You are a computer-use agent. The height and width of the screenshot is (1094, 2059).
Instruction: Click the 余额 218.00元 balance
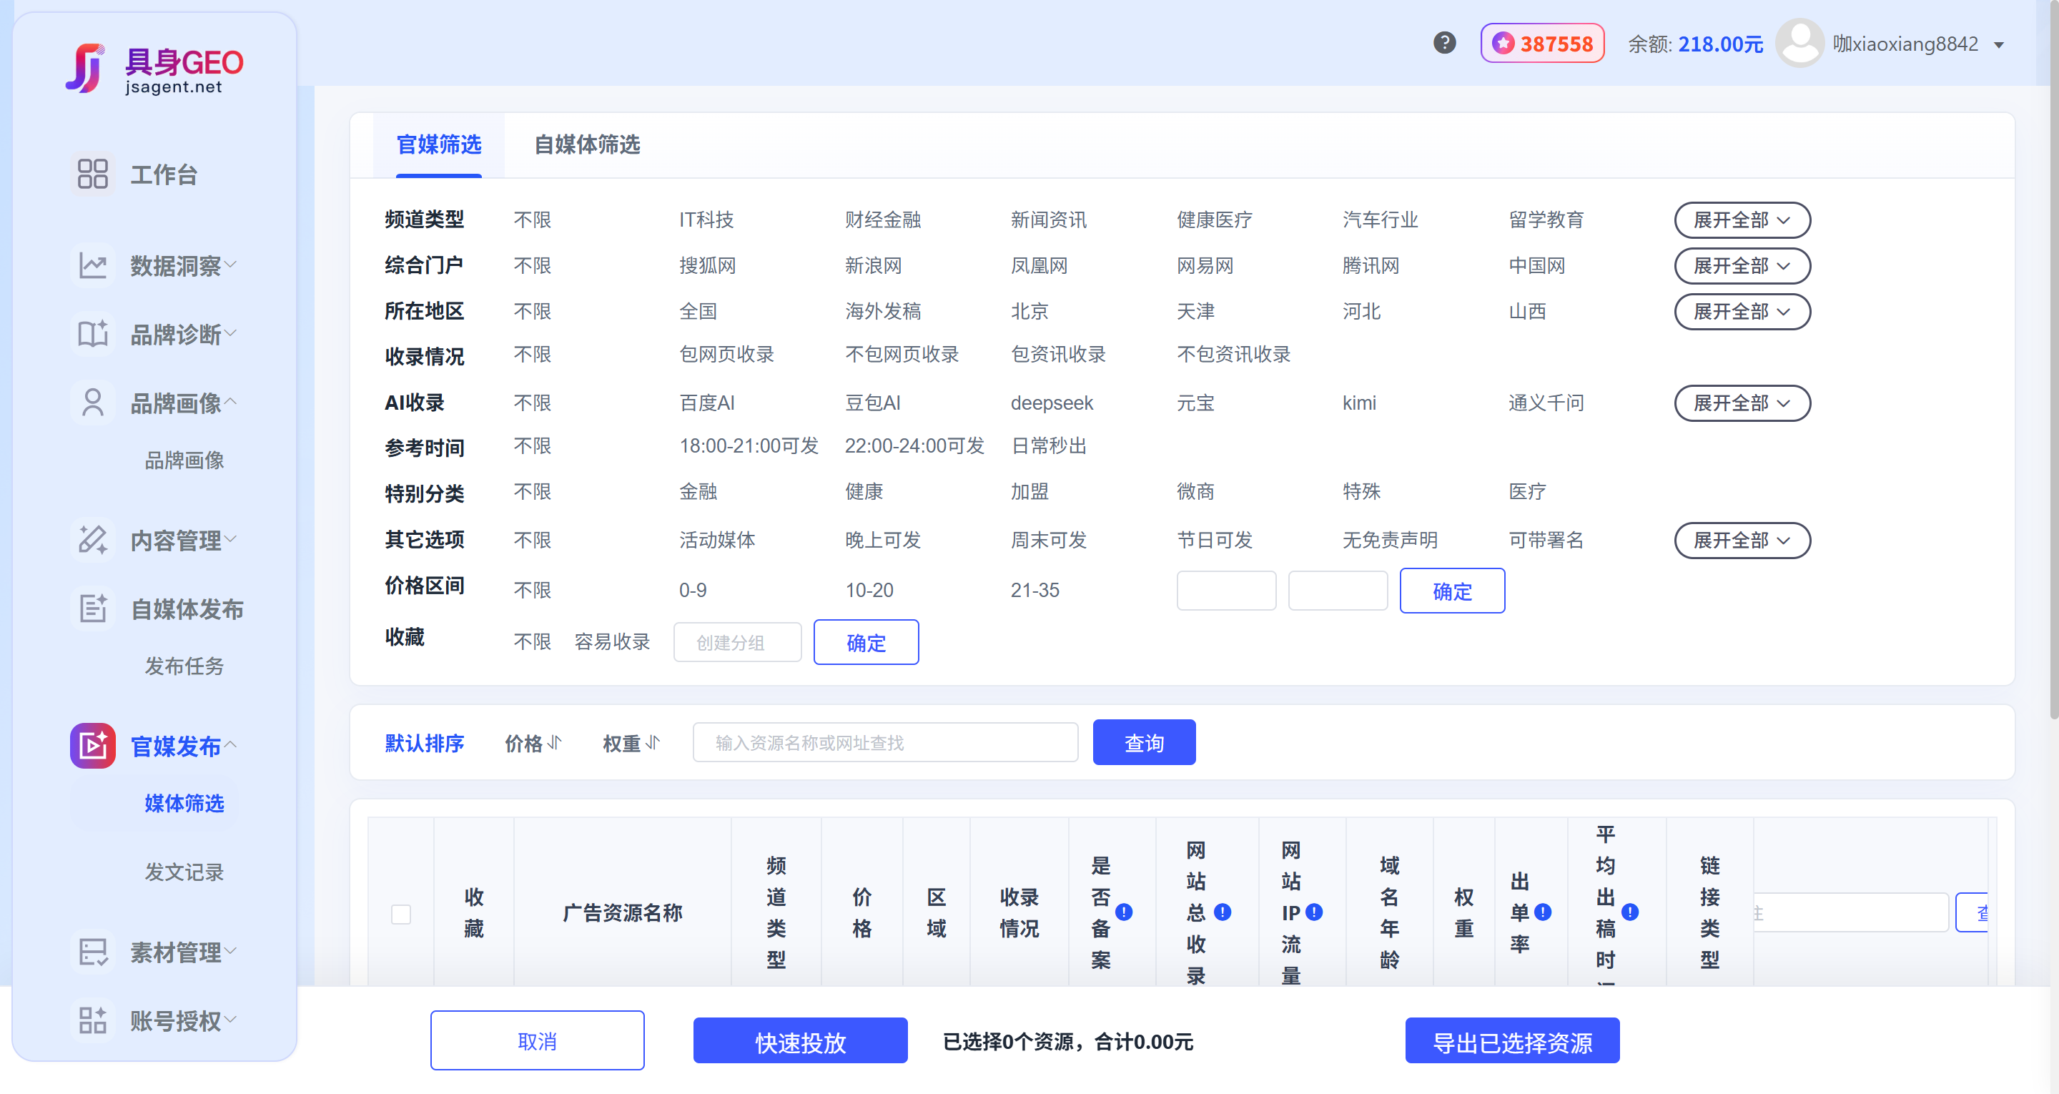click(x=1694, y=44)
